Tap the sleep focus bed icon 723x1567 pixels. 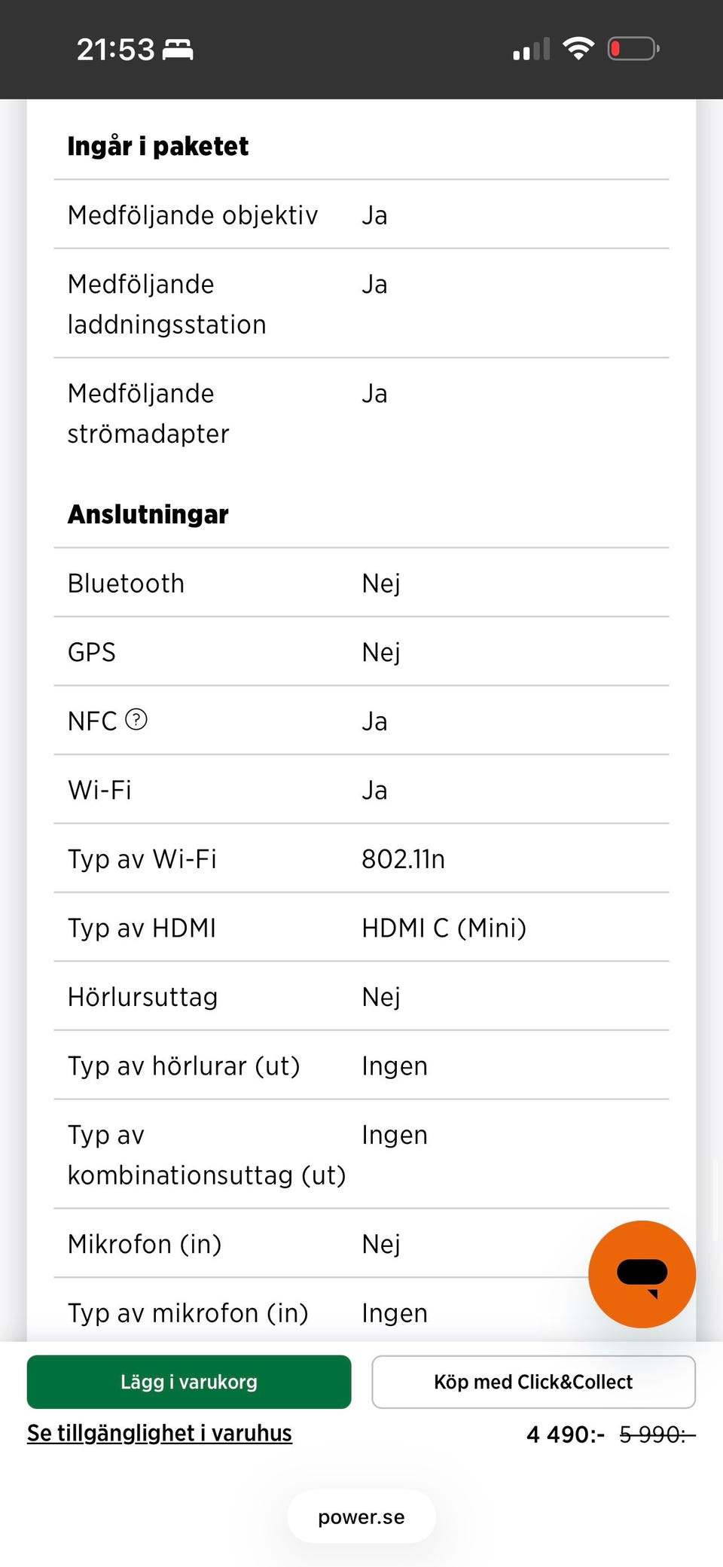(178, 50)
